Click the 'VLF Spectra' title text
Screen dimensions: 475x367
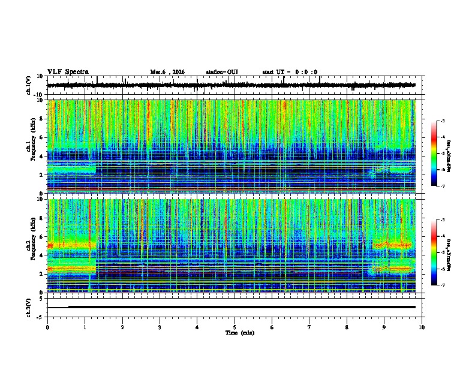(x=68, y=72)
